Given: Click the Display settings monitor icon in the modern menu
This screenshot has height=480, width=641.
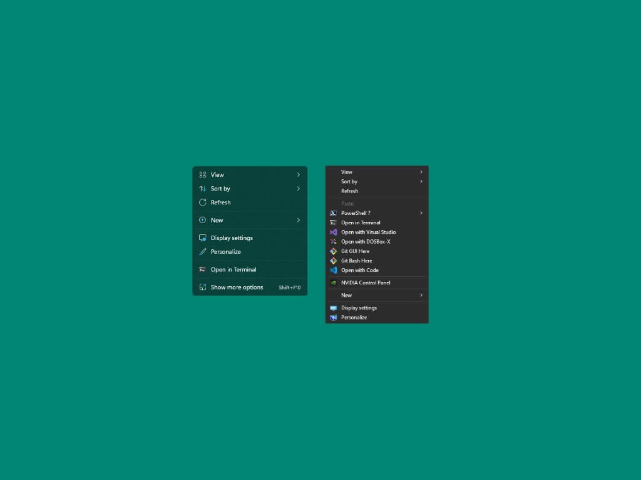Looking at the screenshot, I should click(x=202, y=238).
